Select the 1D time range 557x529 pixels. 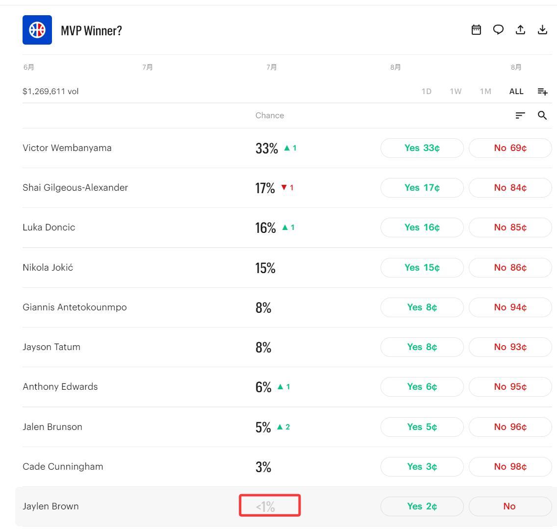point(426,92)
